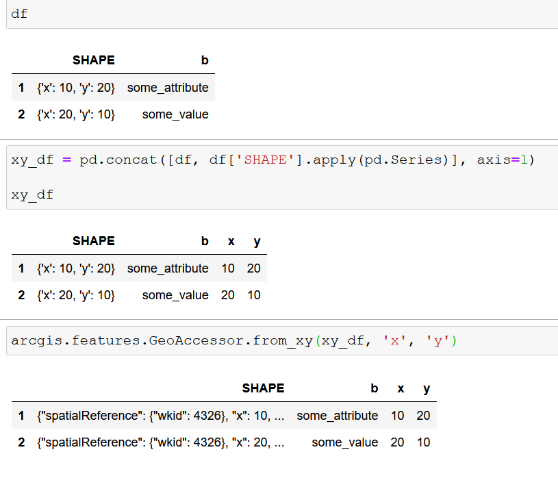The height and width of the screenshot is (478, 558).
Task: Click the second spatialReference cell in the last table
Action: 160,442
